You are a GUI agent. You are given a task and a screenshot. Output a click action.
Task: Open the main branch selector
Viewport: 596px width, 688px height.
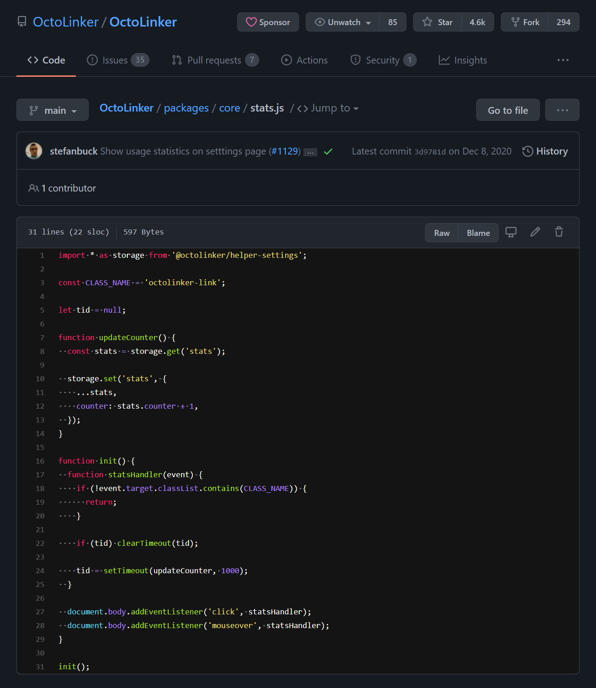click(53, 110)
